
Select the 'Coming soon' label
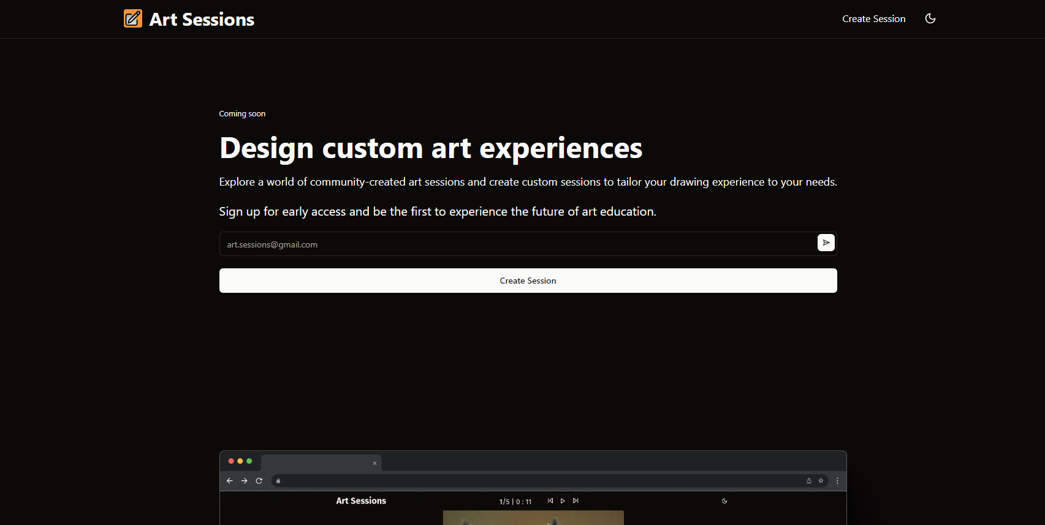pyautogui.click(x=242, y=114)
